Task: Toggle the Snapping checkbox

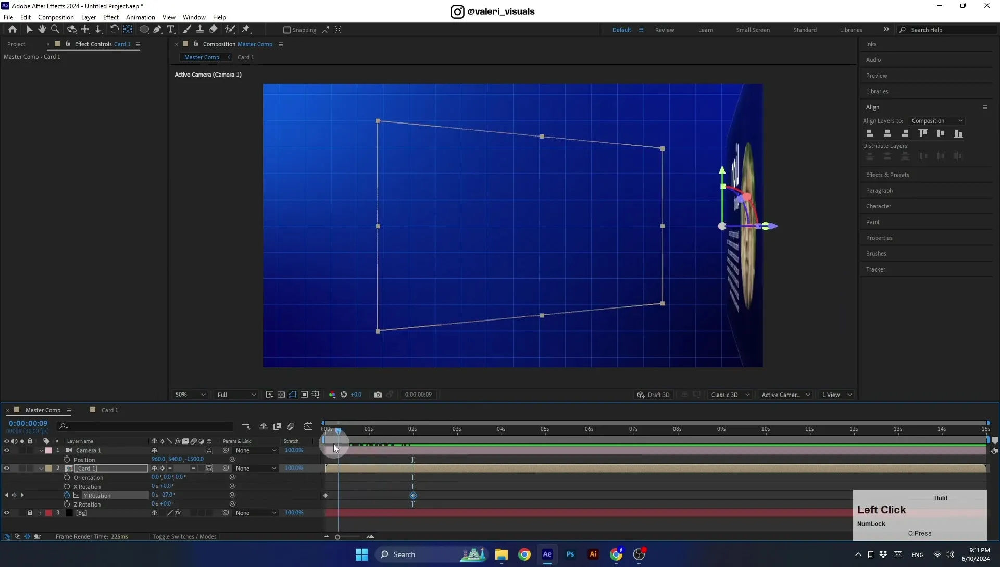Action: click(x=286, y=30)
